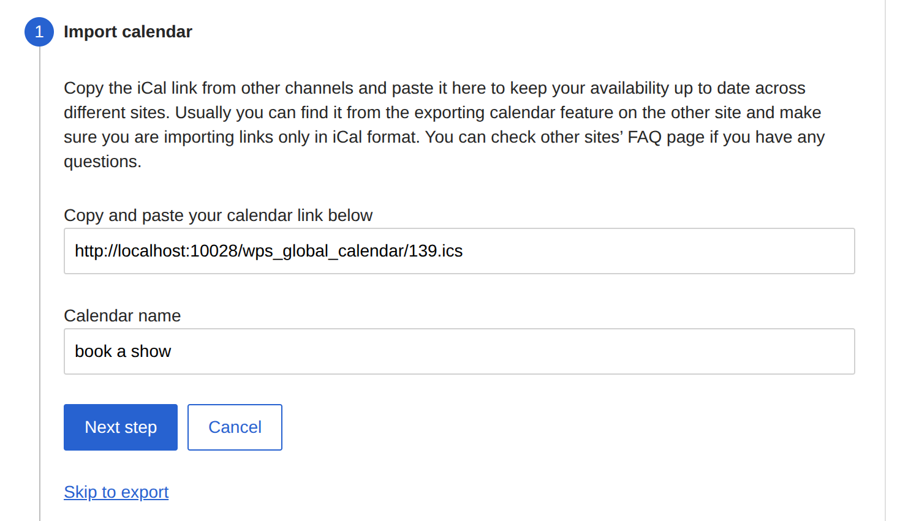Follow the Skip to export link

tap(116, 492)
